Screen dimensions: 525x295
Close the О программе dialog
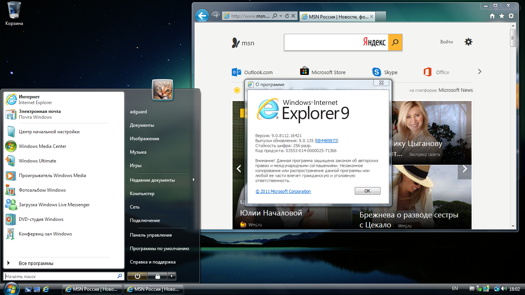coord(381,83)
